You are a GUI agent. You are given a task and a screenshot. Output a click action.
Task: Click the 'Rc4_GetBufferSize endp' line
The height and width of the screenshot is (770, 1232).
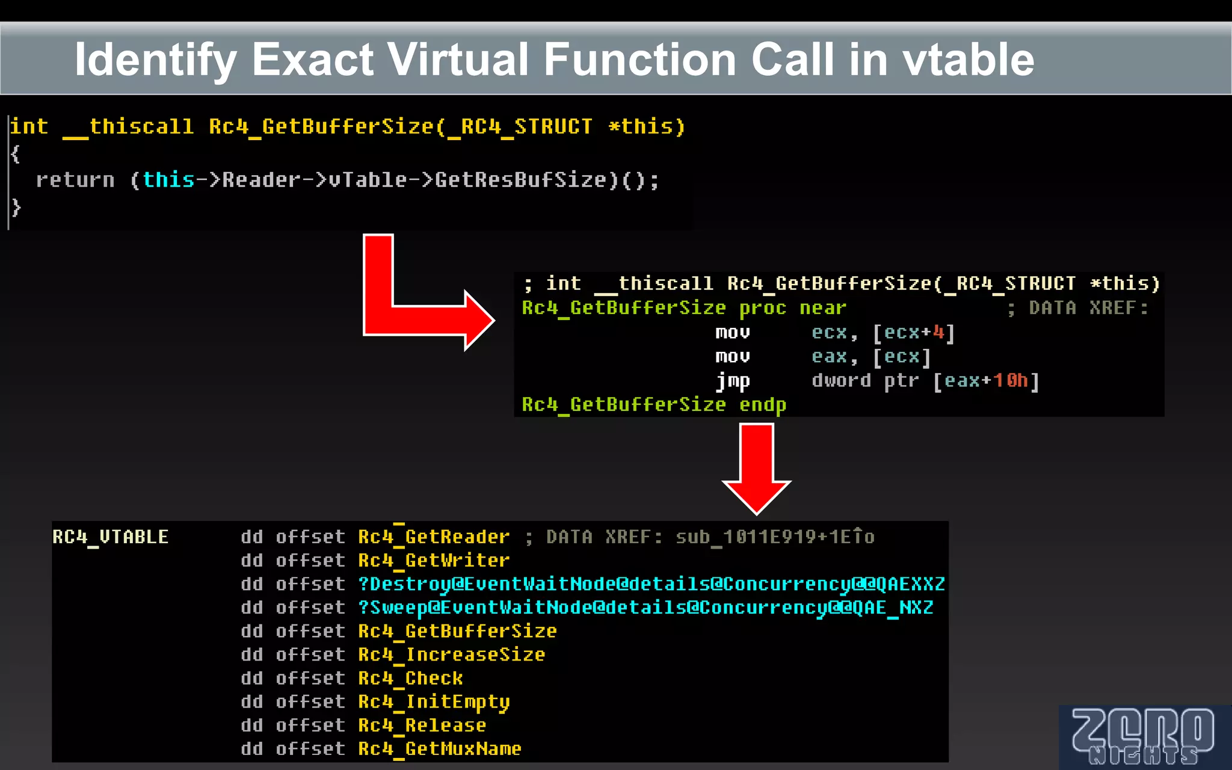(x=654, y=405)
